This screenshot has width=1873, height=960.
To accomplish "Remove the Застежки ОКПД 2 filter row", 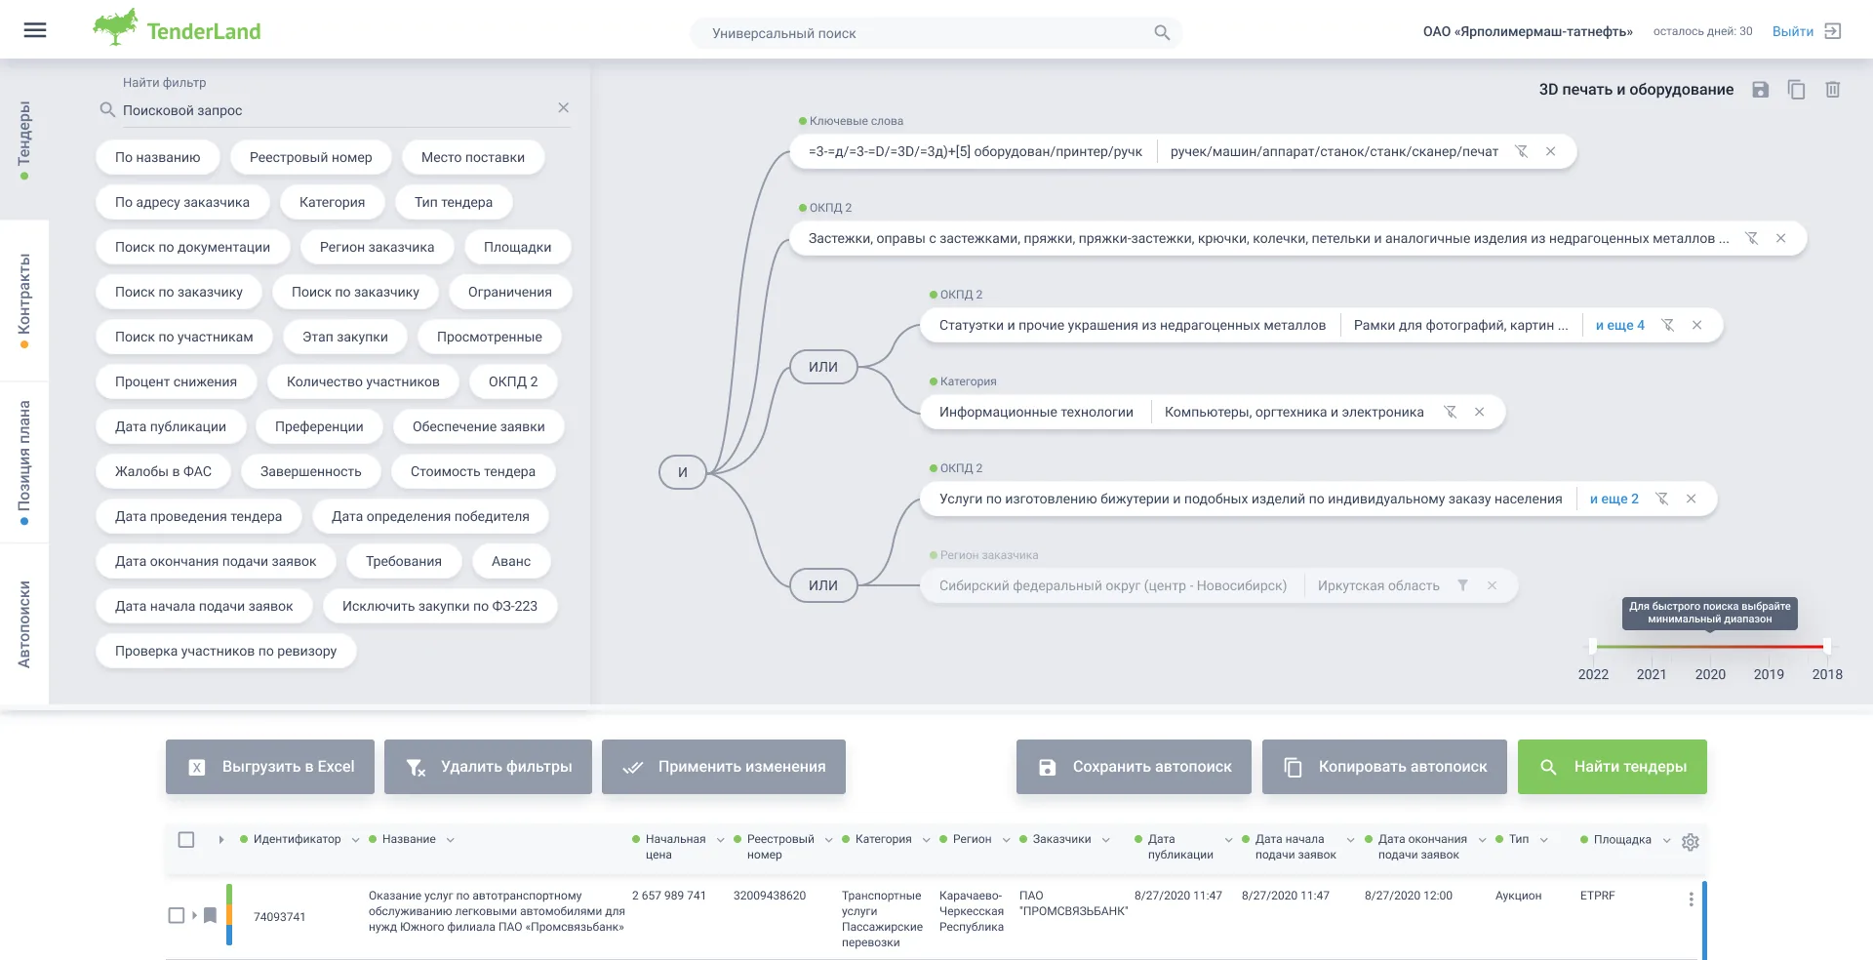I will coord(1780,238).
